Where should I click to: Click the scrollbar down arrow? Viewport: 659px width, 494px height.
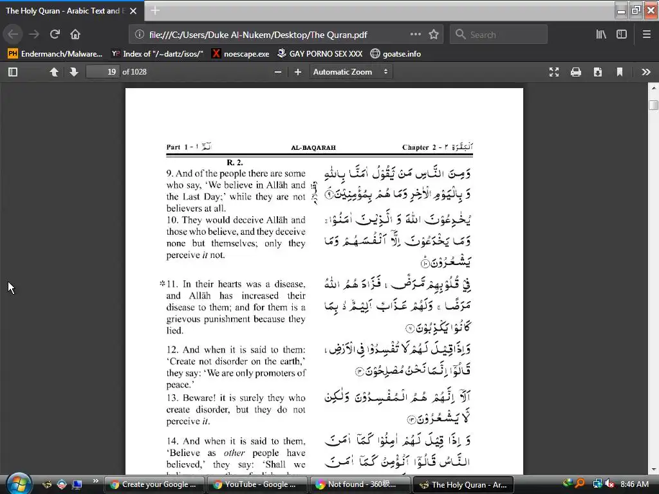654,470
